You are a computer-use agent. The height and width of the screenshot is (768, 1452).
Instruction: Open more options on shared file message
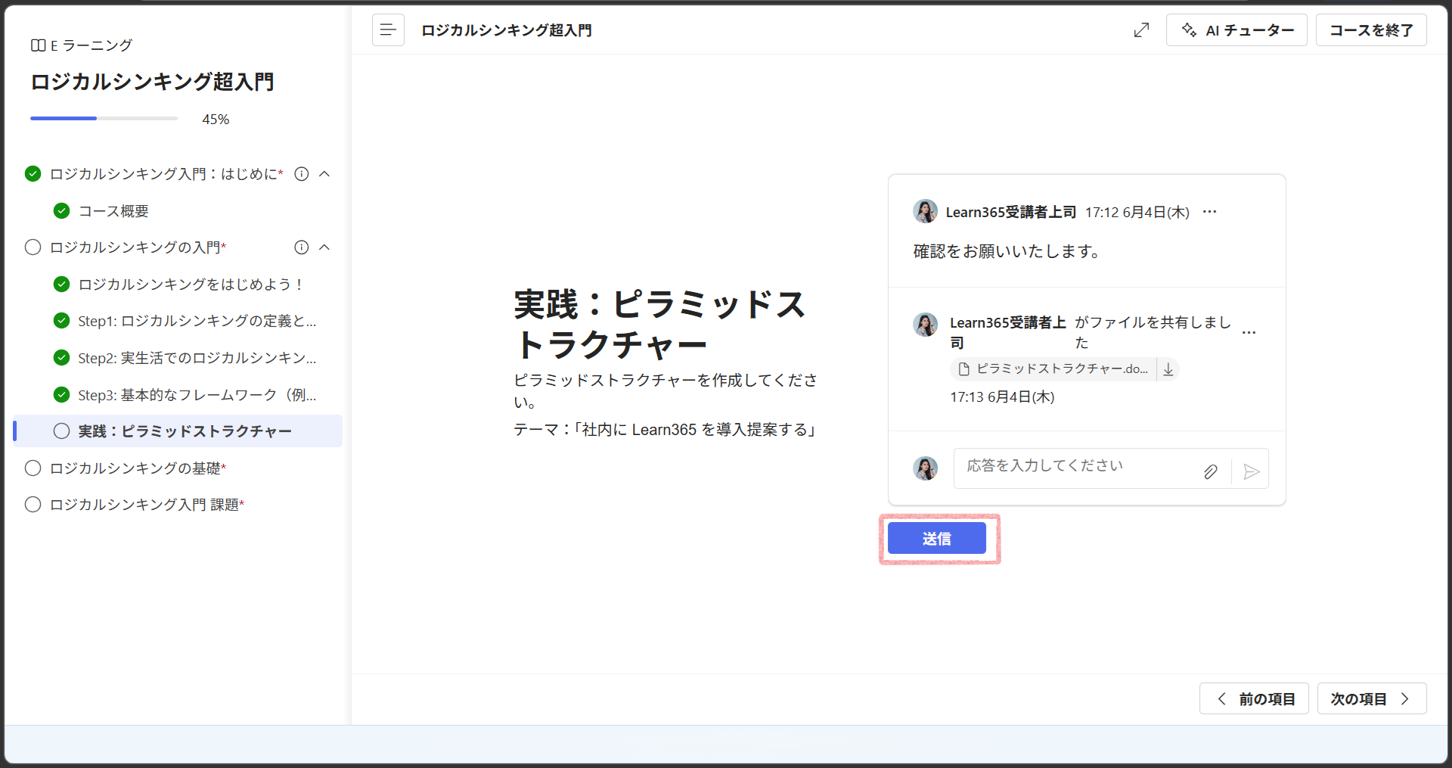point(1249,333)
